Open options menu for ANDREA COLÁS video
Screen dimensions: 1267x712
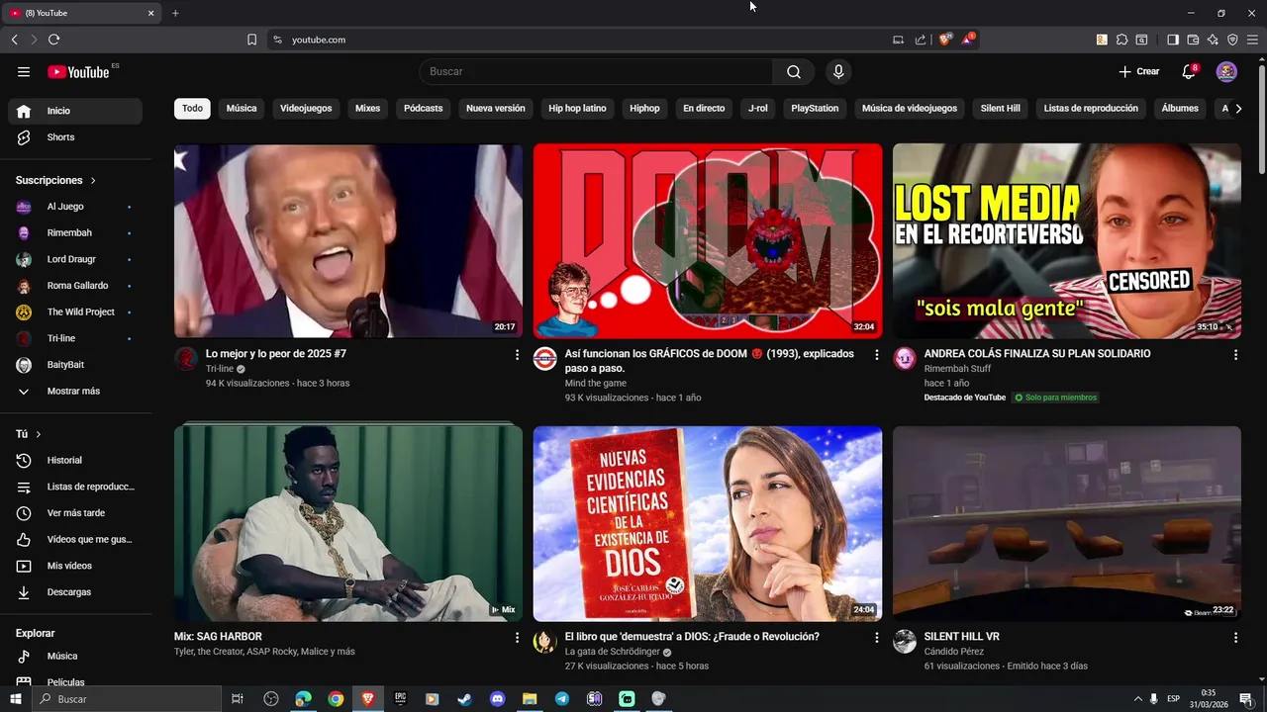click(1235, 354)
